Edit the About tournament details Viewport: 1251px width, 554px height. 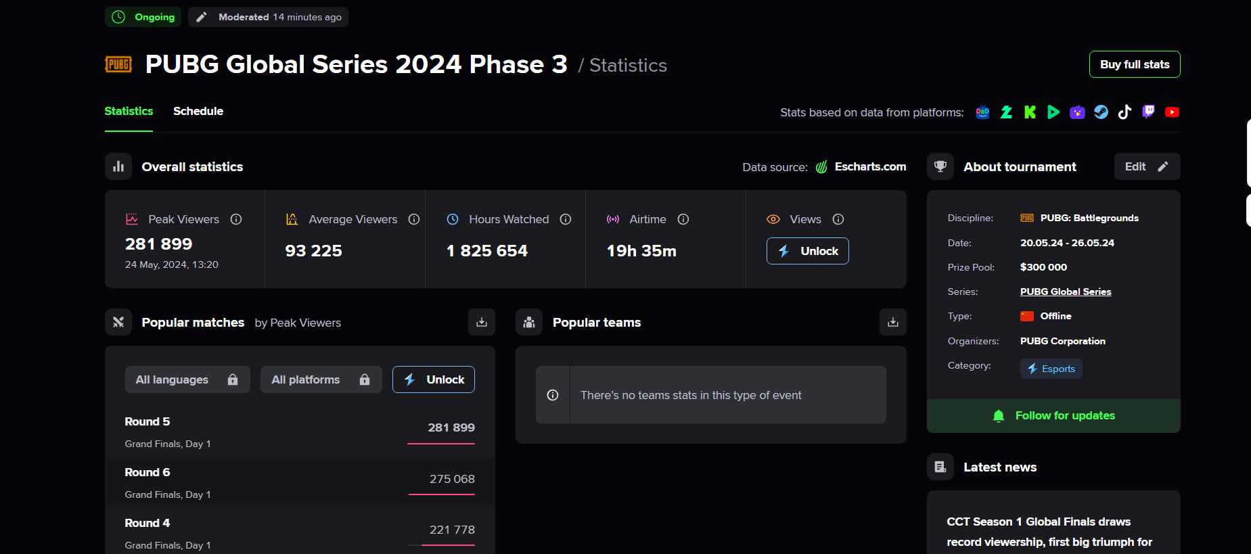pos(1147,166)
